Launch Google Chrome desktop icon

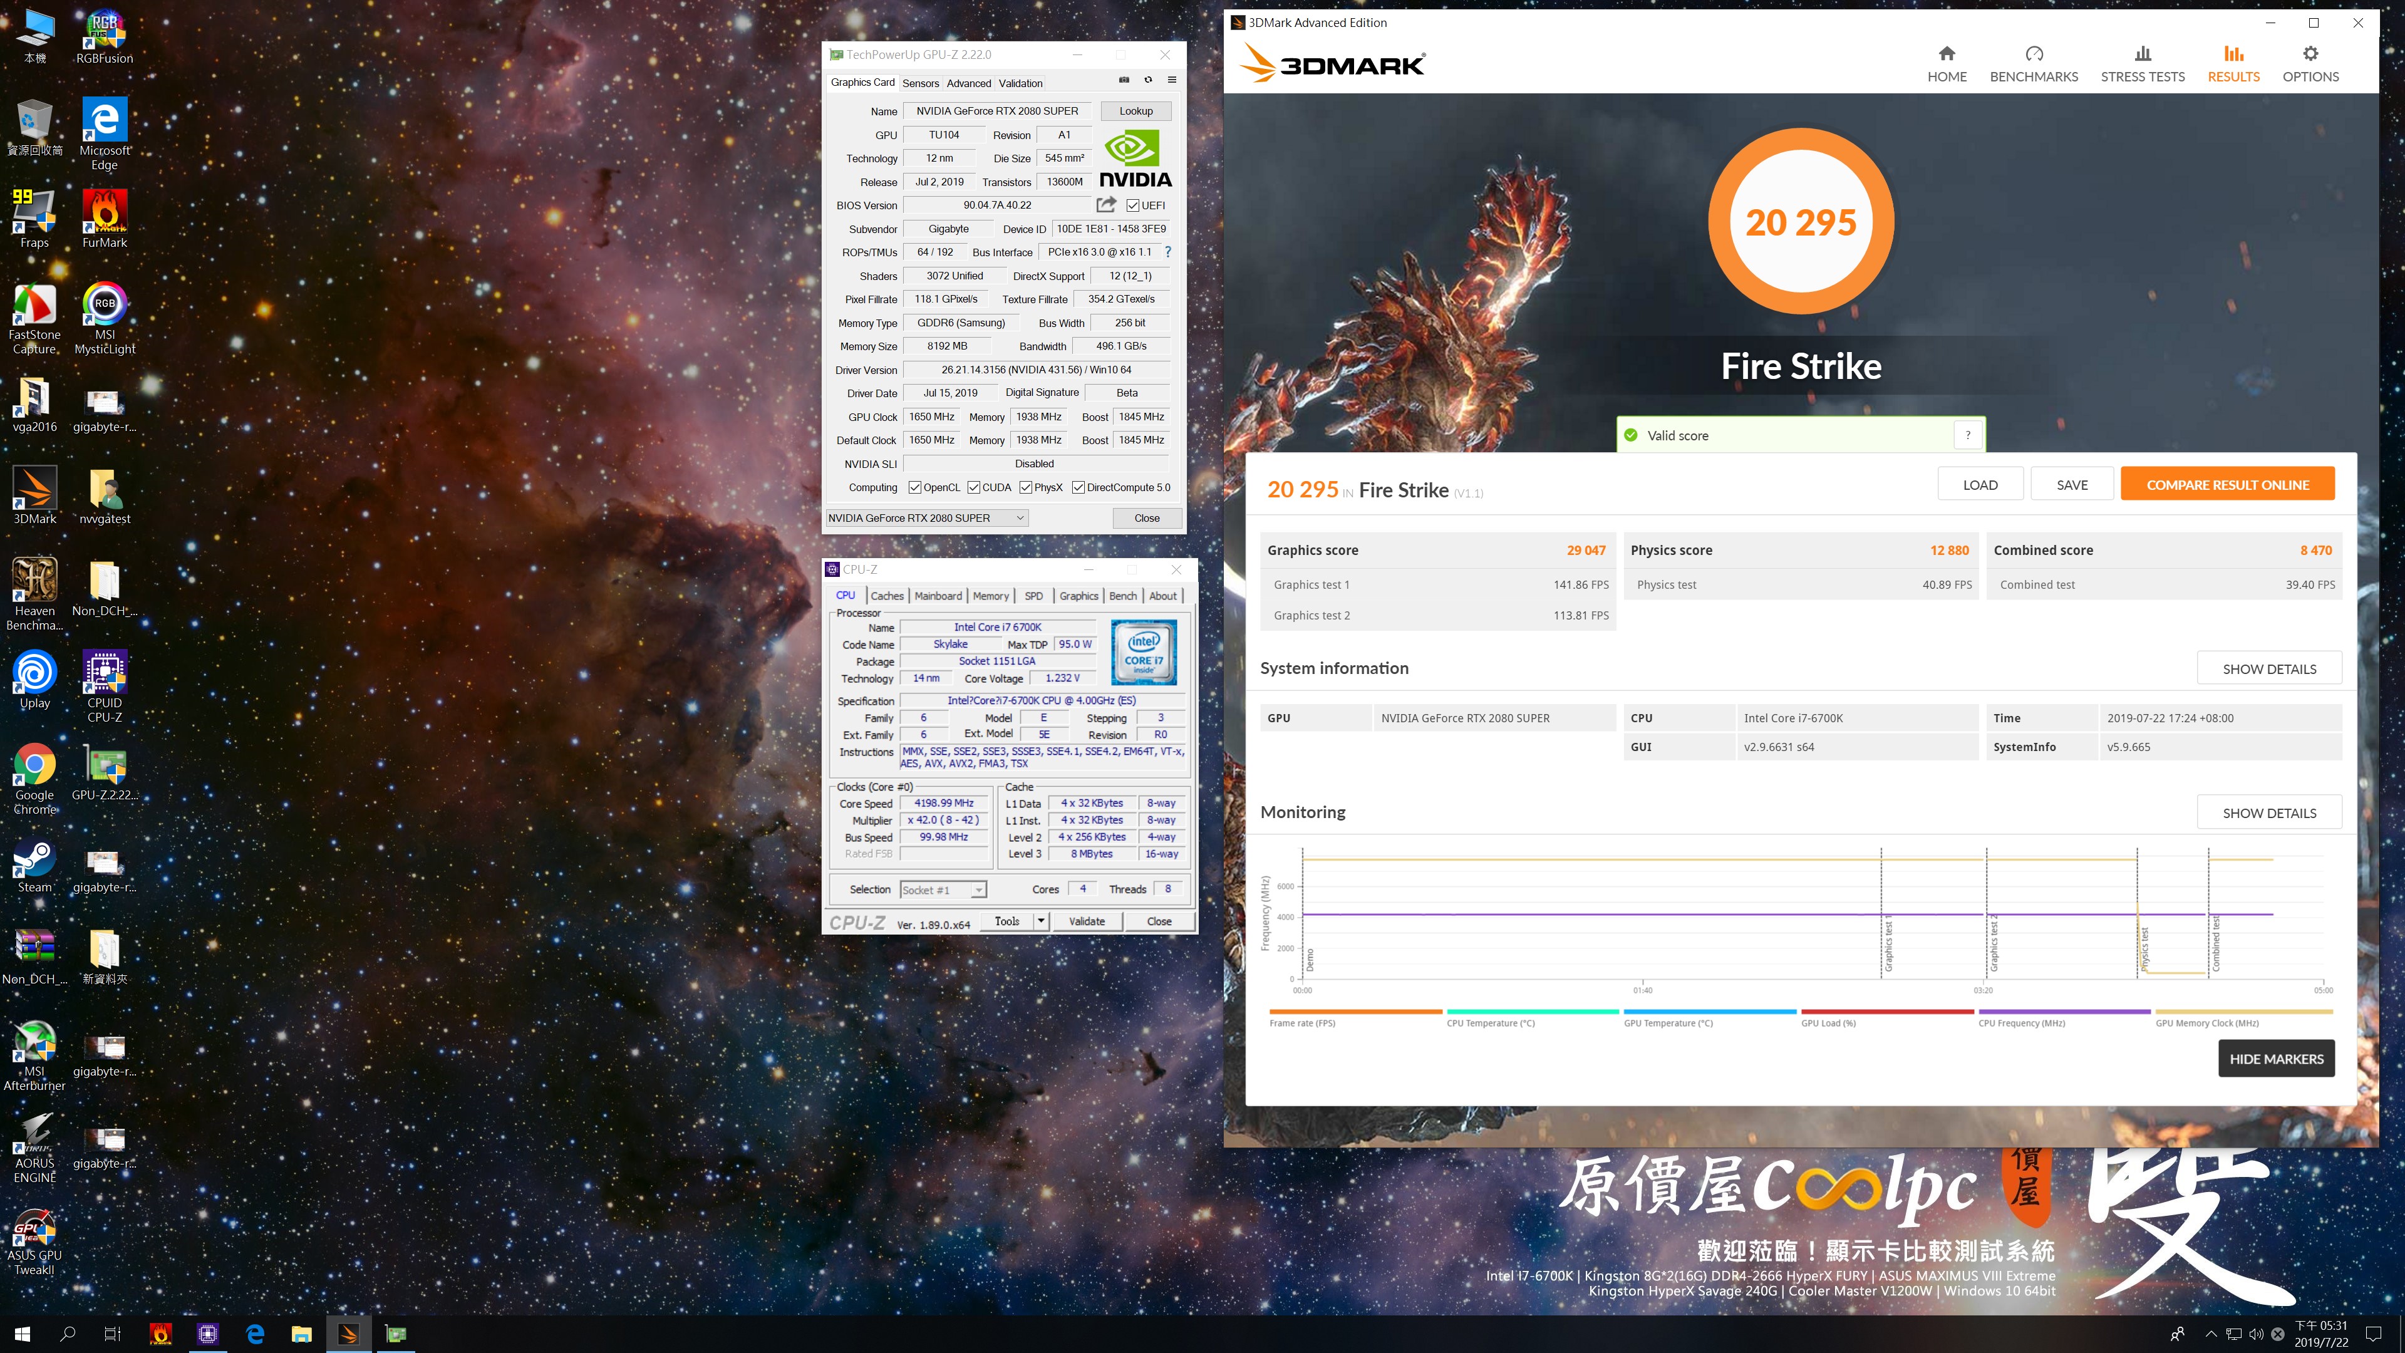coord(34,779)
